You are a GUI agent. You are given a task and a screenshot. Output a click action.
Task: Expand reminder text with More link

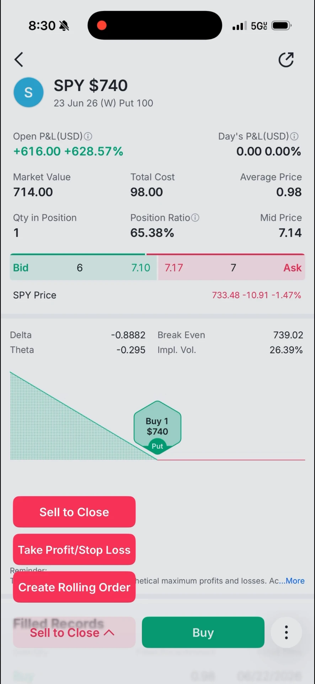coord(295,581)
